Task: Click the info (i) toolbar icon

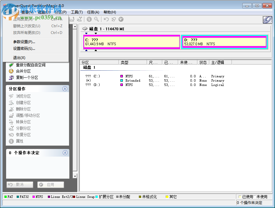Action: click(89, 19)
